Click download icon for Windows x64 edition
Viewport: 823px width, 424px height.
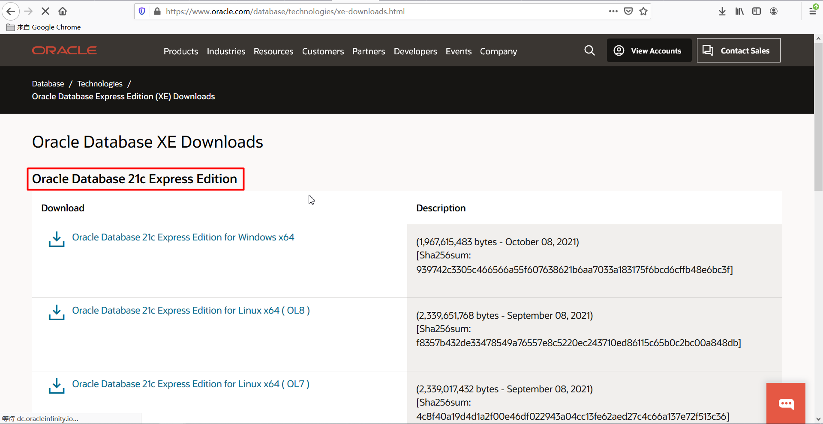(x=57, y=239)
